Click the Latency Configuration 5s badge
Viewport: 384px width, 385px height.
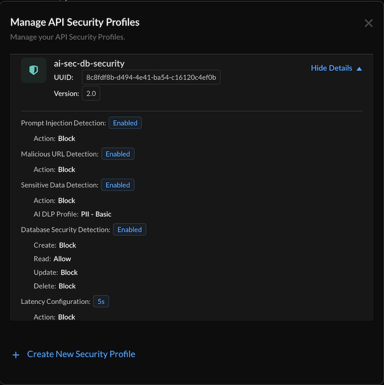point(101,302)
